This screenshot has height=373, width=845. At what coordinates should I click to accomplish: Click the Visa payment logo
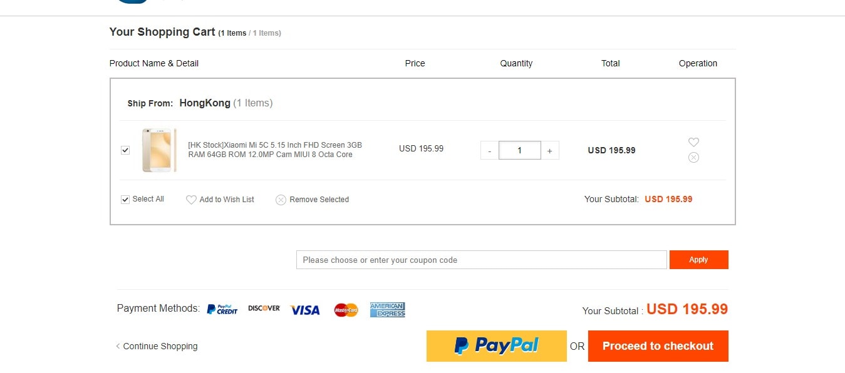pos(305,310)
